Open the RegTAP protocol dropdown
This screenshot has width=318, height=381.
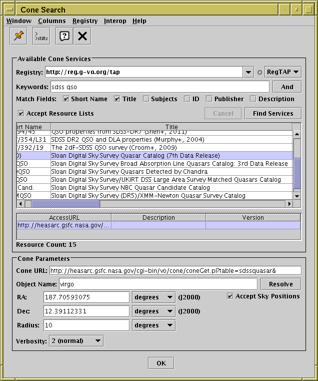pos(282,73)
